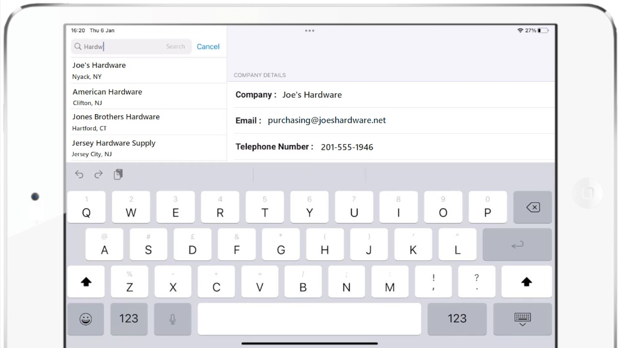Select Joe's Hardware in results
Screen dimensions: 620x348
146,70
